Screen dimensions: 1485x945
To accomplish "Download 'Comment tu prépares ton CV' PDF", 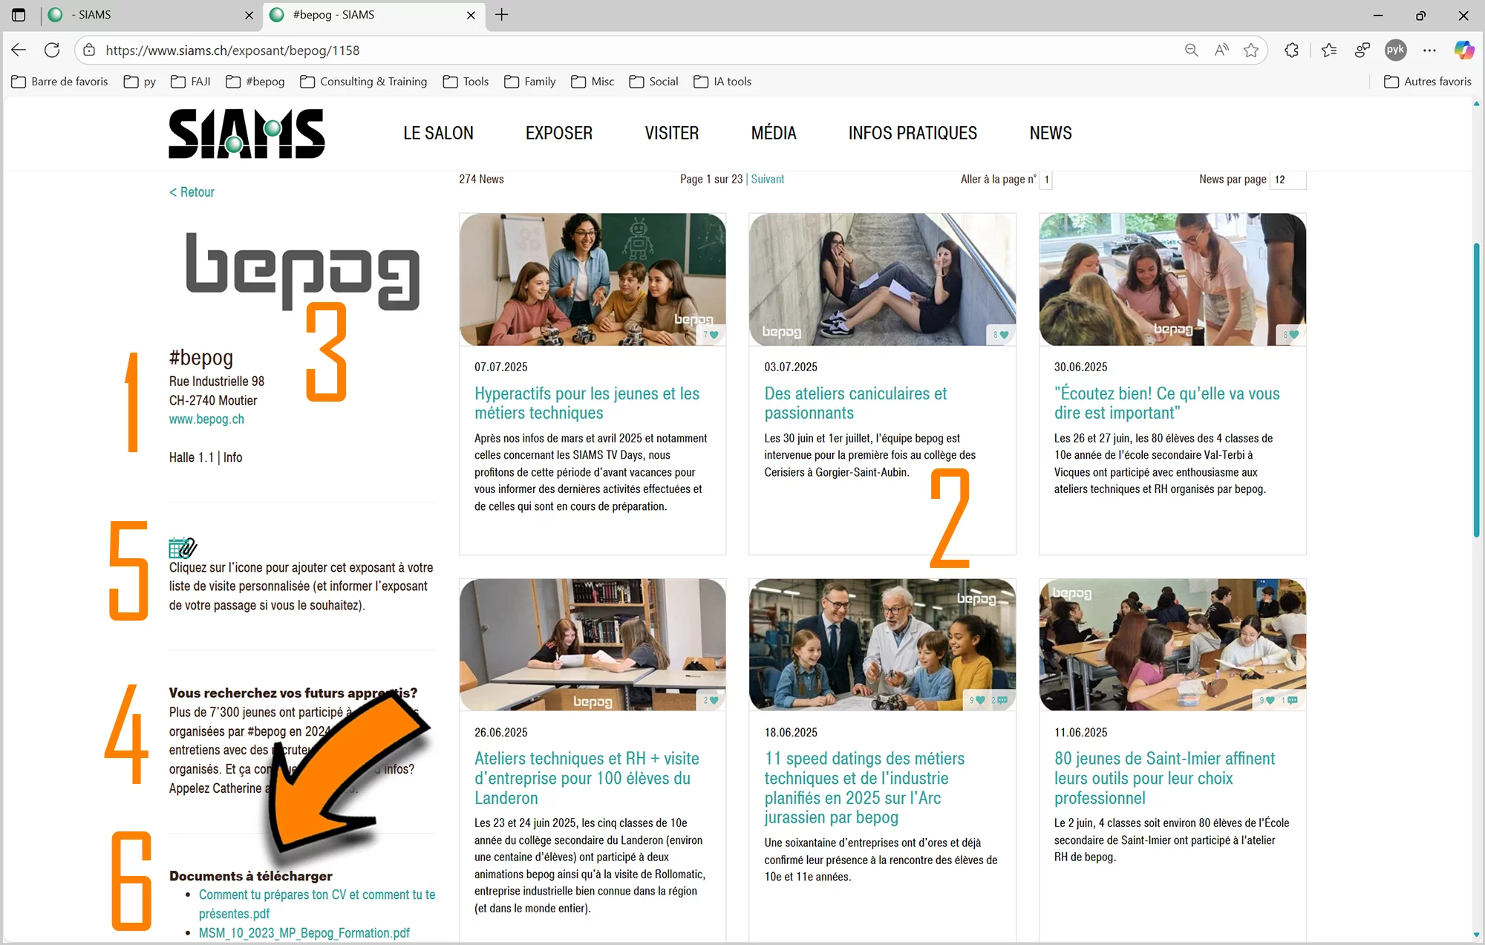I will [x=317, y=904].
